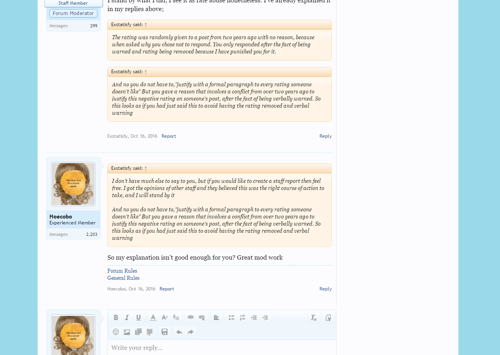Open the font family dropdown

pos(176,317)
